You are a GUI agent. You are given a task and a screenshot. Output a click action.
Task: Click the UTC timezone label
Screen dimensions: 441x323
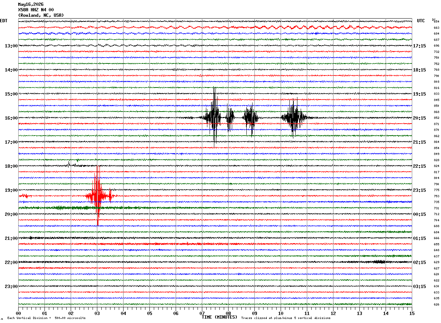(x=421, y=21)
